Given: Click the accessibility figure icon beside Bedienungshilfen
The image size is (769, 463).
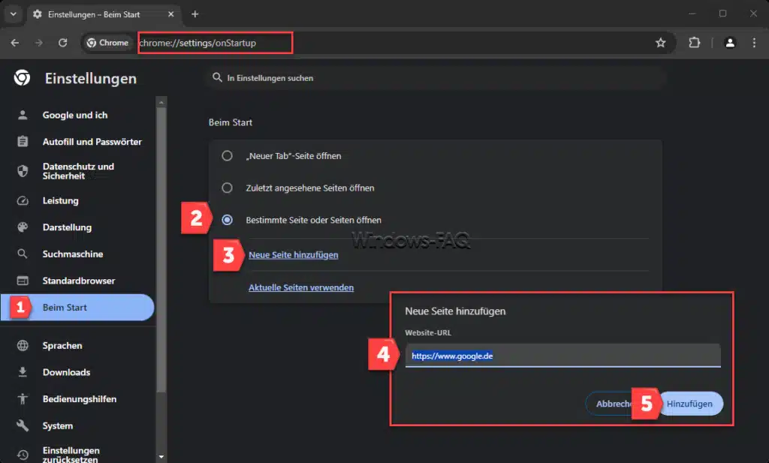Looking at the screenshot, I should click(x=23, y=398).
